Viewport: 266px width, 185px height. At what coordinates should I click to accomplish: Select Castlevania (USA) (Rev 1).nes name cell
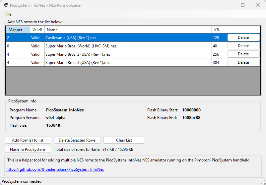(128, 38)
